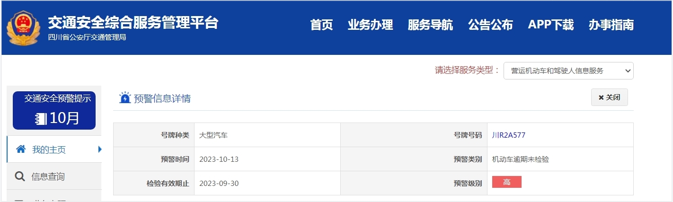The image size is (673, 202).
Task: Open the 业务办理 menu
Action: point(370,25)
